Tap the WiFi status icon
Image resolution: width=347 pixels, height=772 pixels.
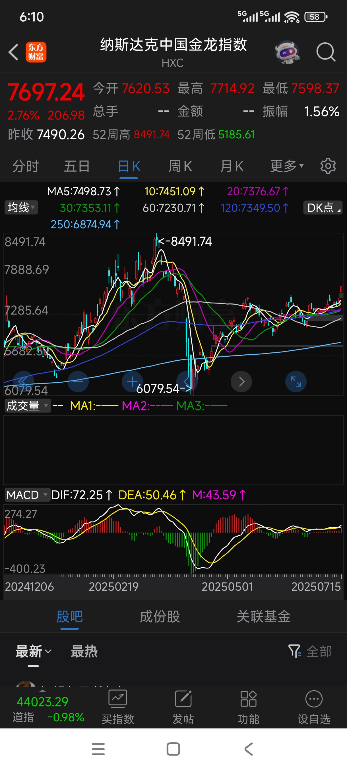tap(292, 17)
